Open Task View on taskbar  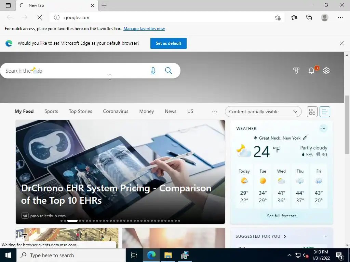tap(134, 255)
